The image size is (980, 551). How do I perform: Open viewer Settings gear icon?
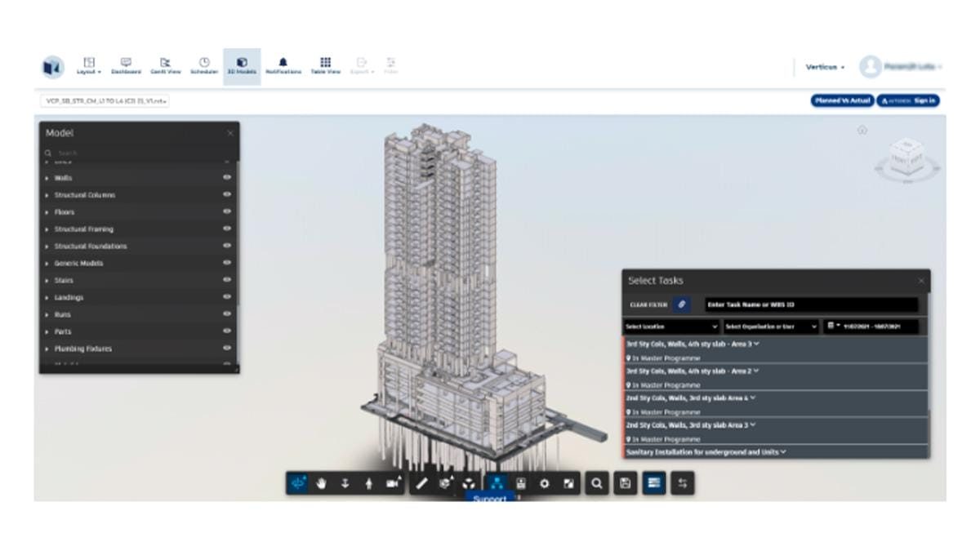coord(545,484)
